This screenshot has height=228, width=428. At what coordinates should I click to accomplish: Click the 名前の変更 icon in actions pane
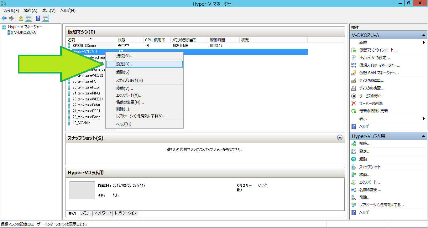pyautogui.click(x=354, y=190)
